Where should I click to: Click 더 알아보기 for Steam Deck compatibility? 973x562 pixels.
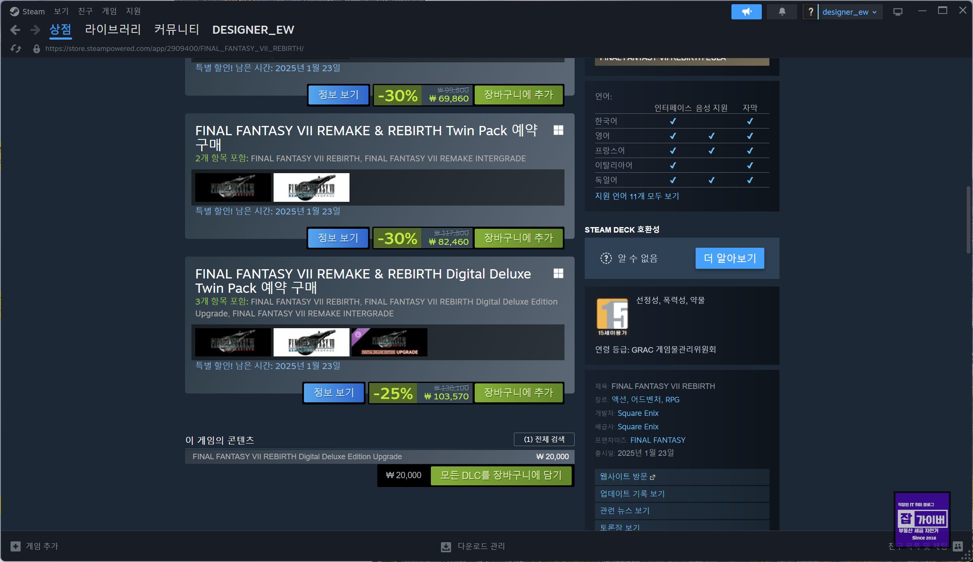pos(730,258)
